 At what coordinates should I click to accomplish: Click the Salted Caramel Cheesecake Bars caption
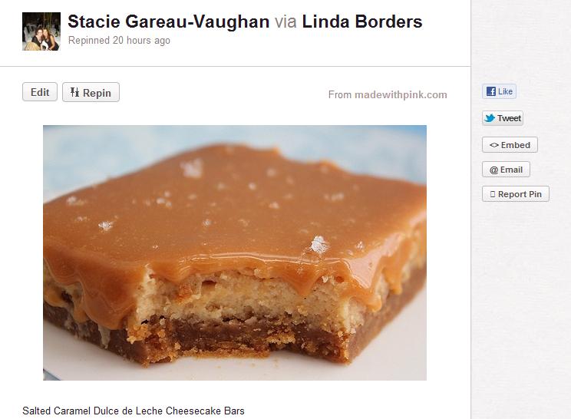coord(134,411)
